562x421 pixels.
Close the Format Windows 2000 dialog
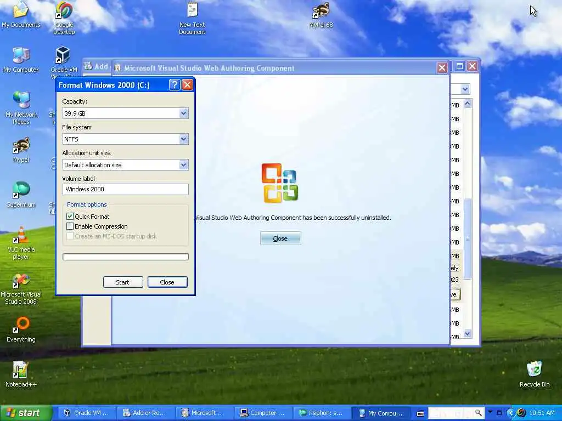point(187,85)
